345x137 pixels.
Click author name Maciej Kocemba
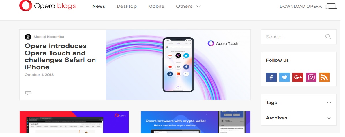coord(49,37)
